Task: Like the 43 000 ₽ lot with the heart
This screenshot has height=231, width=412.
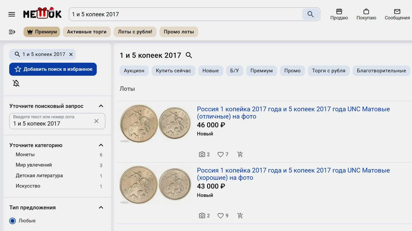Action: tap(220, 216)
